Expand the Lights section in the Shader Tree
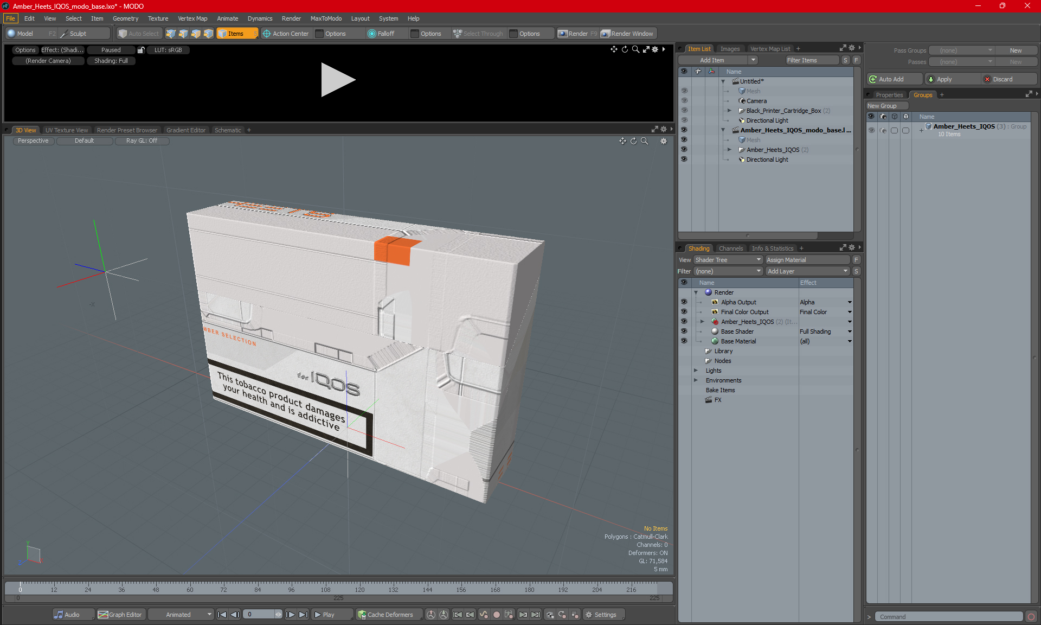This screenshot has width=1041, height=625. 696,371
